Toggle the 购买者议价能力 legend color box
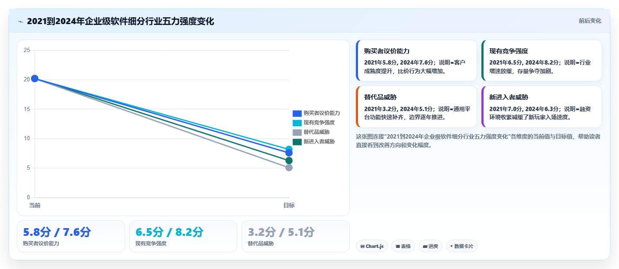 297,113
